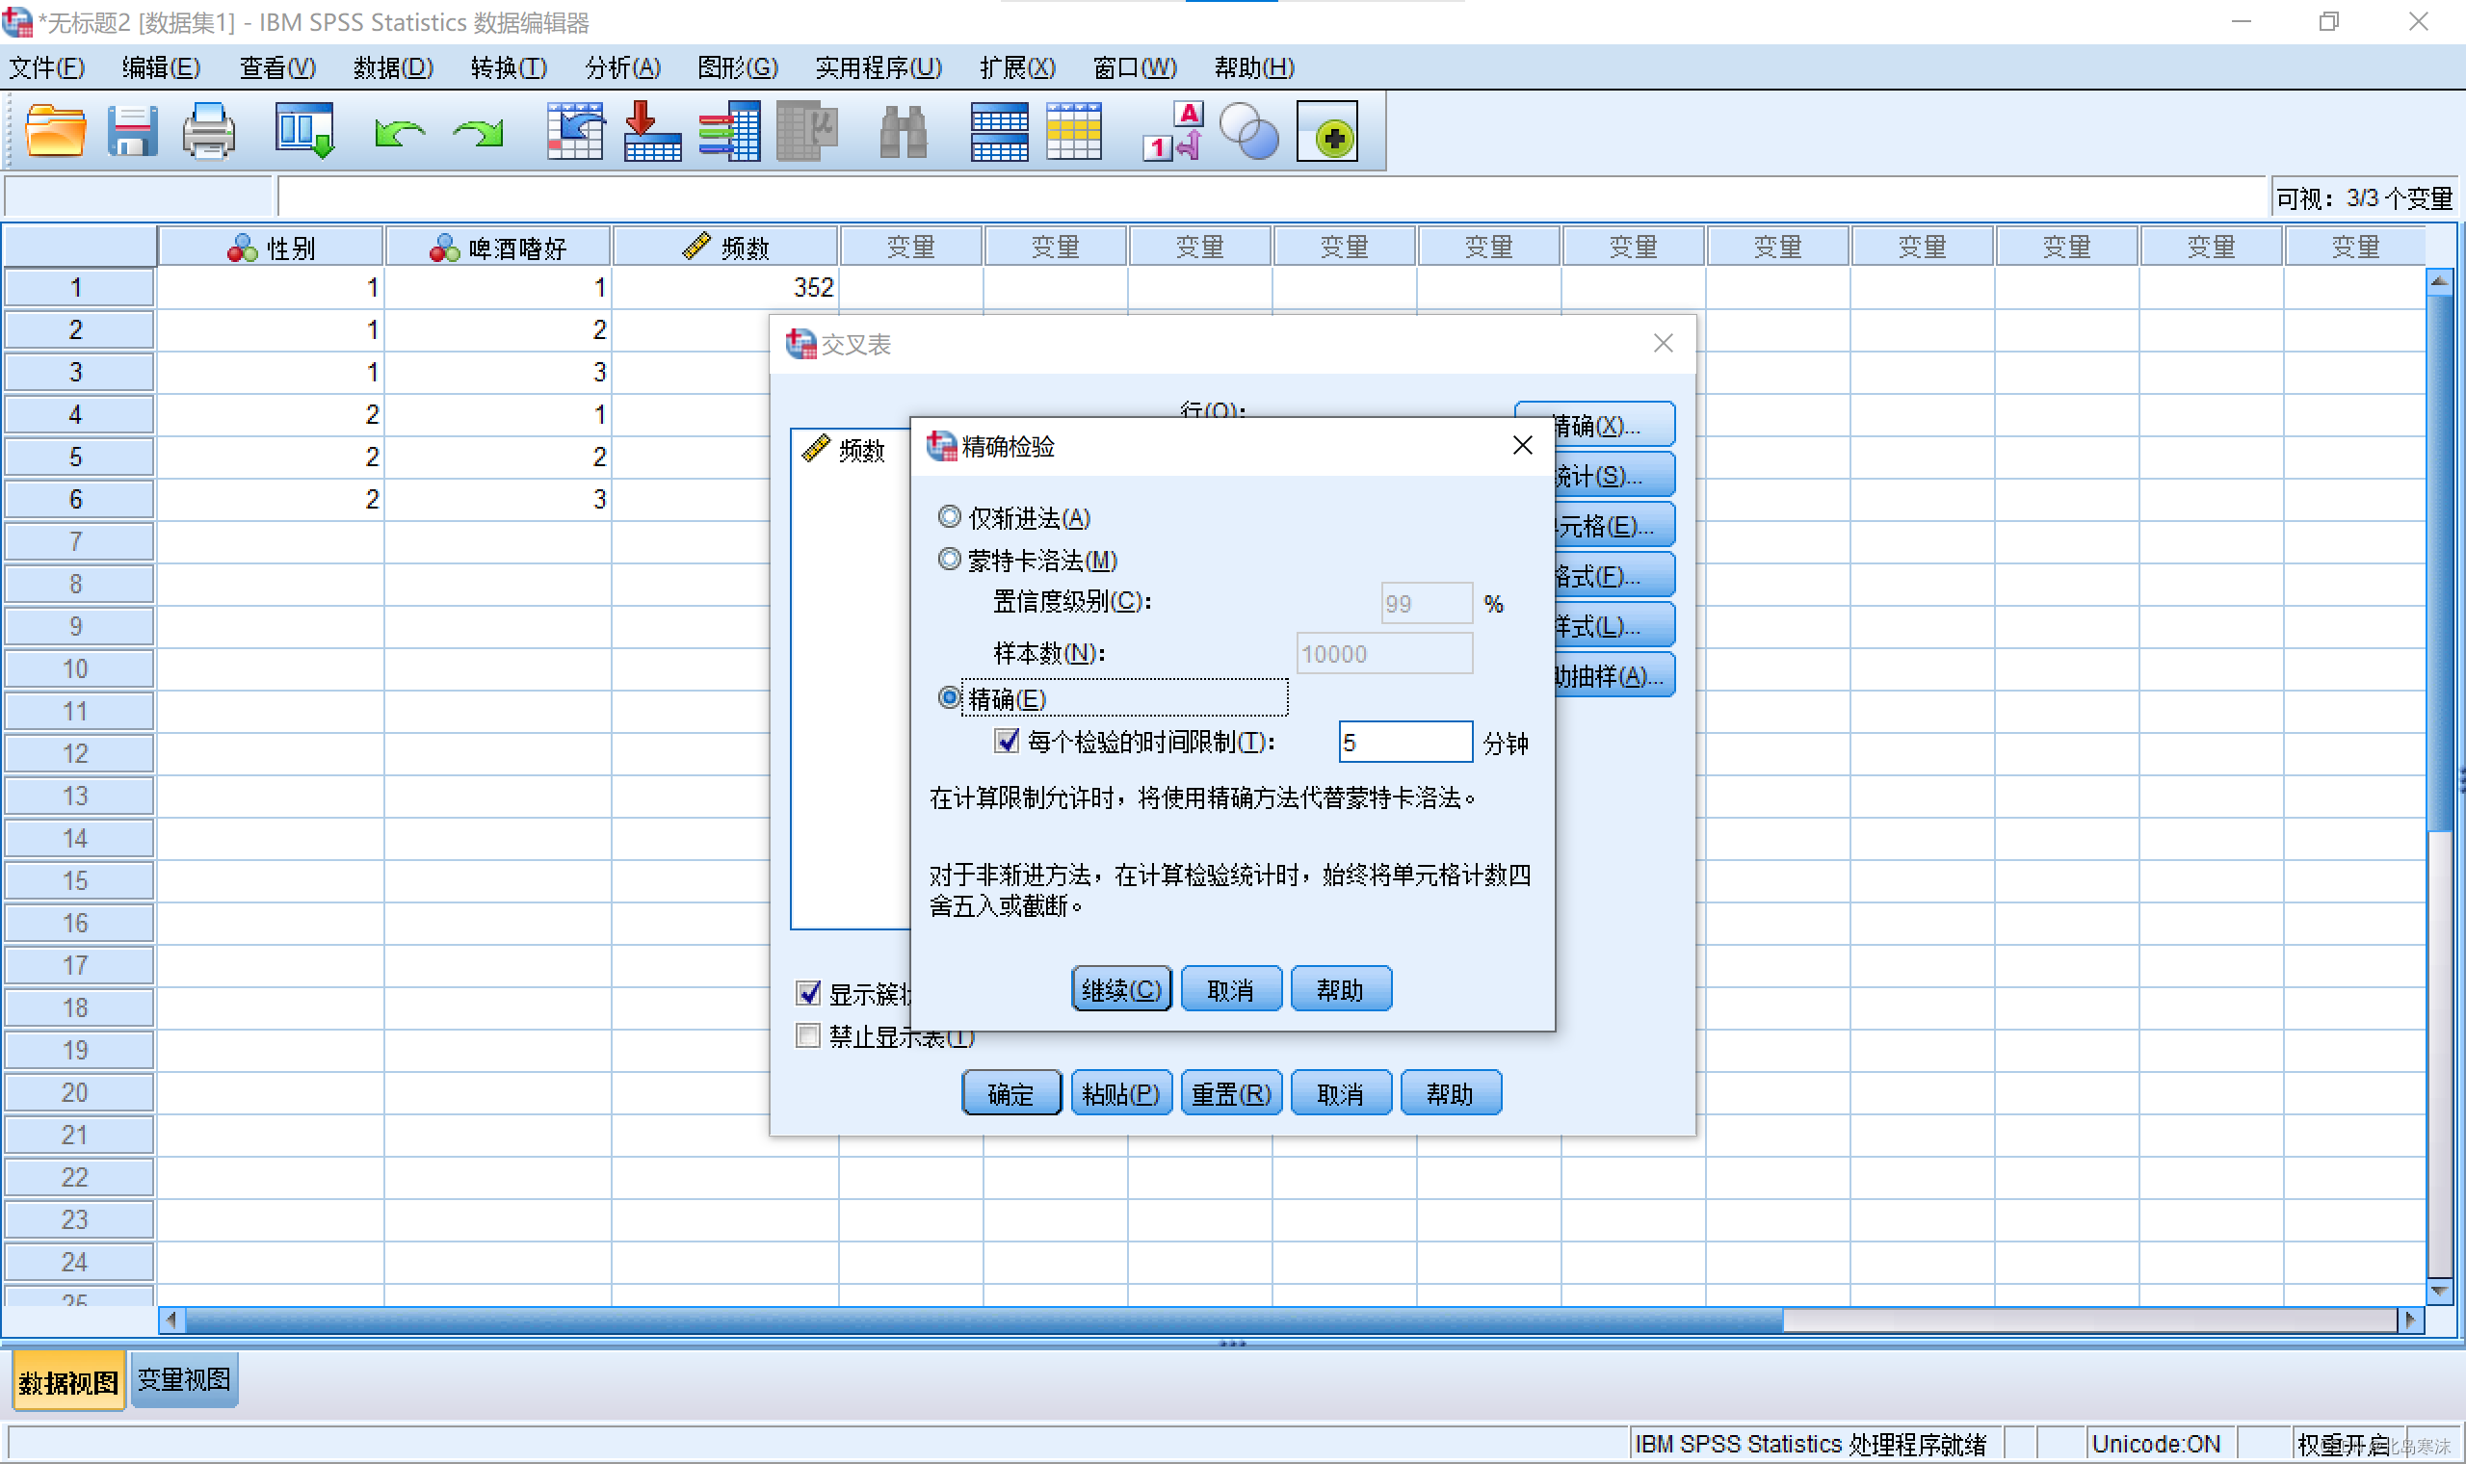Click the Recall recently used dialogs icon
Viewport: 2466px width, 1464px height.
[303, 132]
